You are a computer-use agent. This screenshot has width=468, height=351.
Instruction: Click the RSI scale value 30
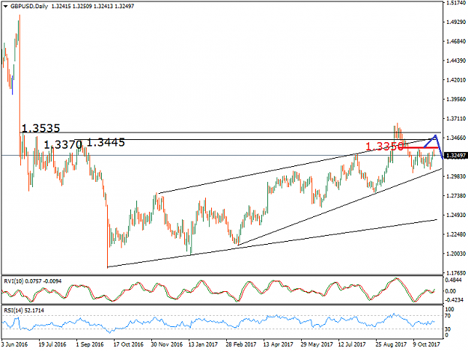(x=448, y=329)
